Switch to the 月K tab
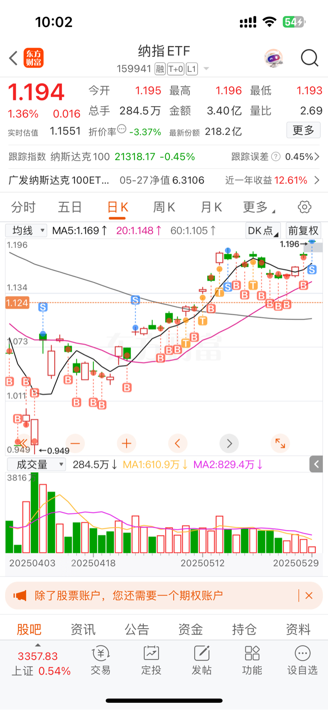Viewport: 328px width, 710px height. [x=211, y=207]
